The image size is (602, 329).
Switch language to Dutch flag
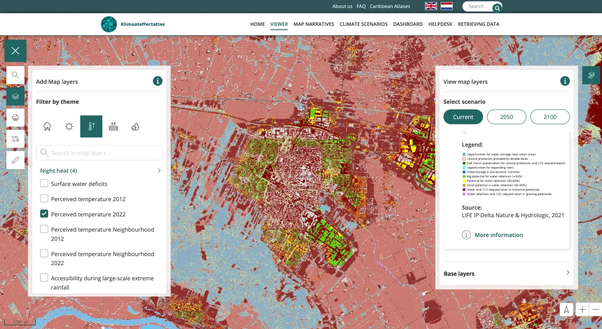click(447, 6)
